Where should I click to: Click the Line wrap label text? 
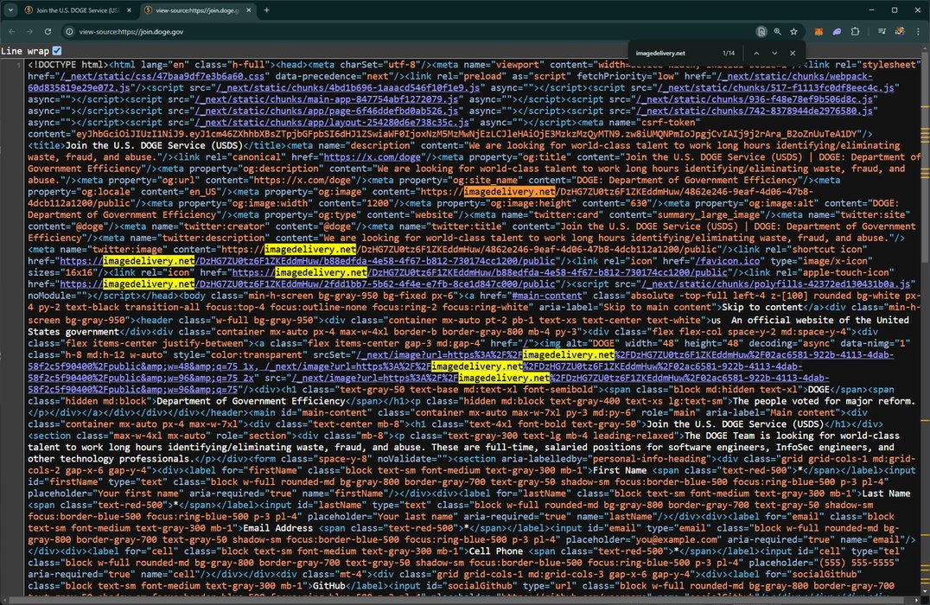point(24,51)
